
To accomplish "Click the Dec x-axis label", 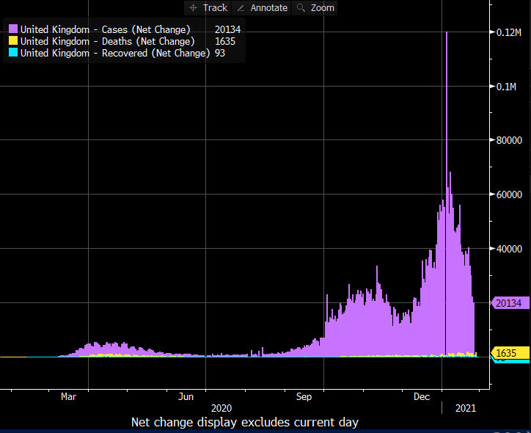I will click(422, 396).
